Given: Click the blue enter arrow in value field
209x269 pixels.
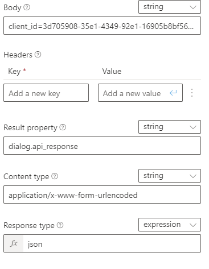Looking at the screenshot, I should tap(173, 93).
